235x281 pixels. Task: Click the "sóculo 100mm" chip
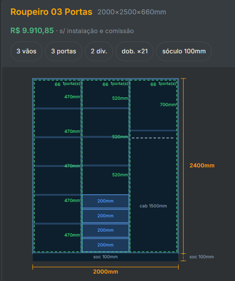click(x=184, y=51)
